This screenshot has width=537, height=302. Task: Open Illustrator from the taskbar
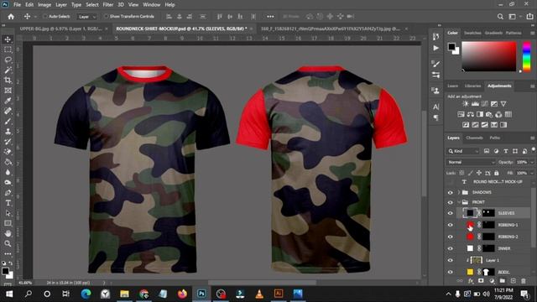[279, 294]
